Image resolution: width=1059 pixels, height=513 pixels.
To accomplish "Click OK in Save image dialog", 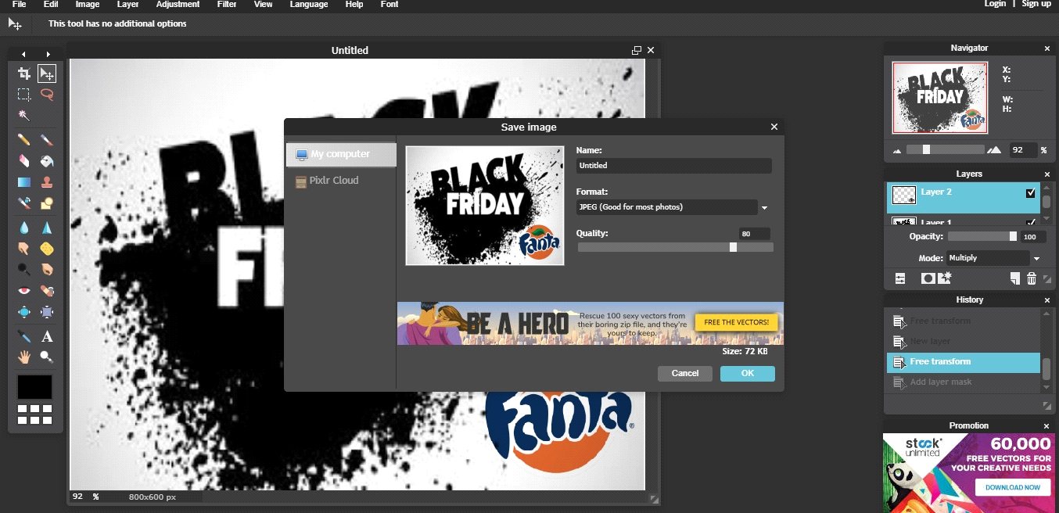I will (748, 374).
